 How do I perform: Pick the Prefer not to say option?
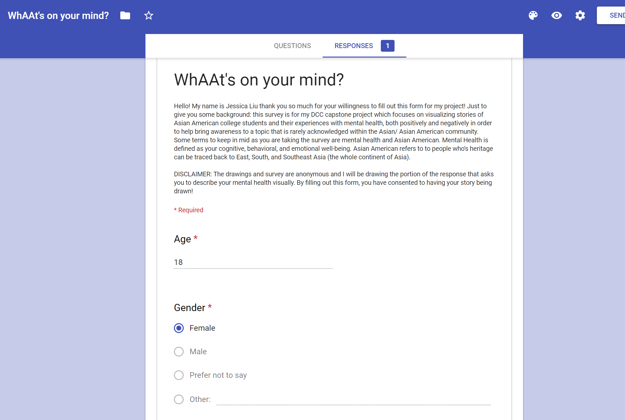[x=179, y=375]
